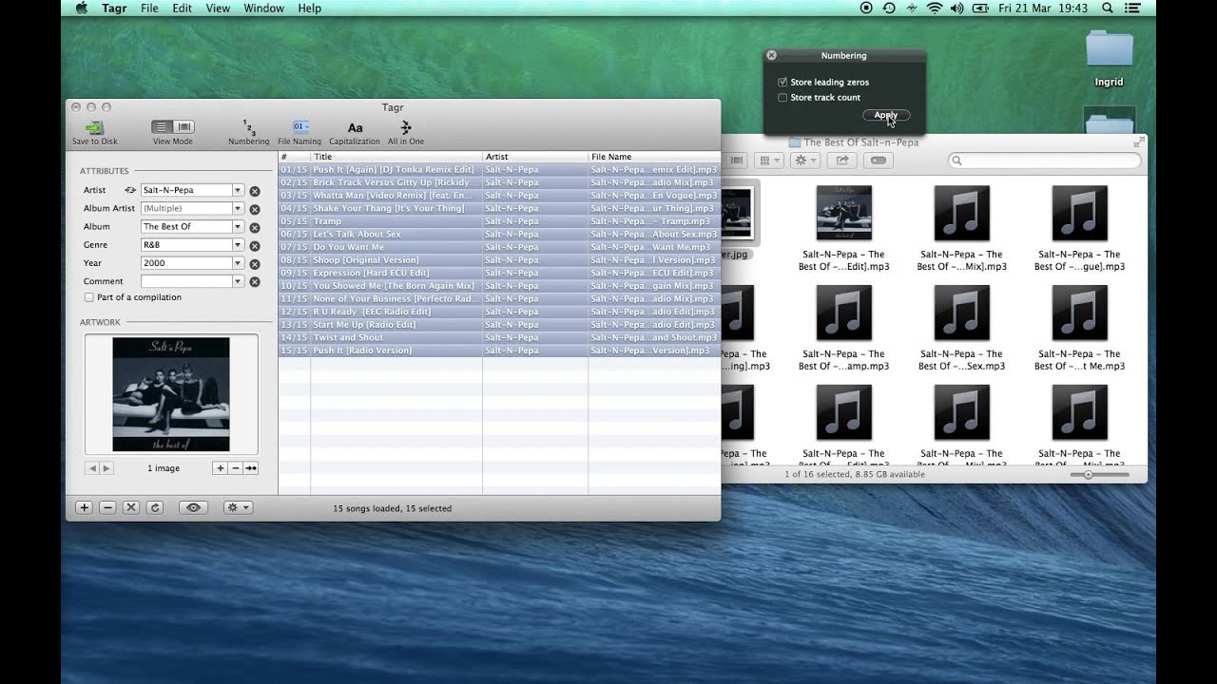This screenshot has width=1217, height=684.
Task: Expand the Album dropdown arrow
Action: coord(238,226)
